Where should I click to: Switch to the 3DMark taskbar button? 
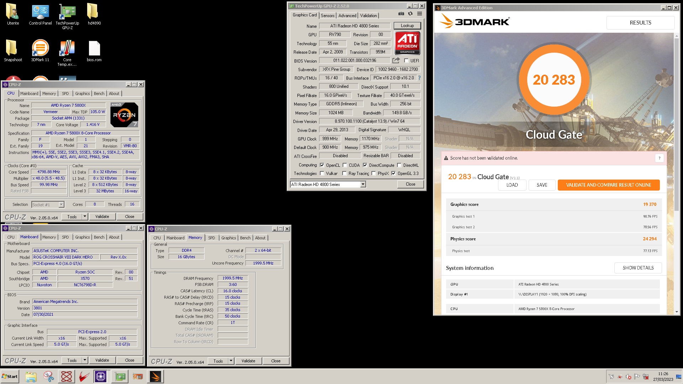155,377
